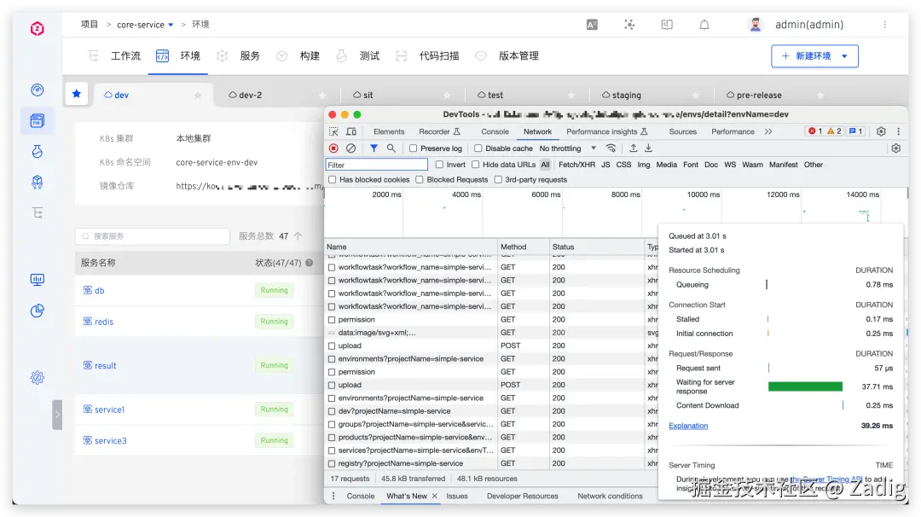The width and height of the screenshot is (921, 517).
Task: Open DevTools more options dots menu
Action: pyautogui.click(x=898, y=131)
